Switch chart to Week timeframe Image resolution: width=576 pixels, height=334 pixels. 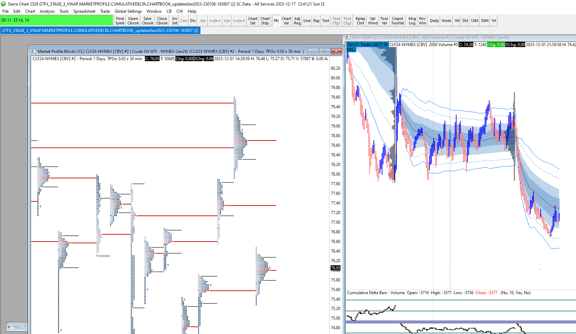click(x=447, y=21)
